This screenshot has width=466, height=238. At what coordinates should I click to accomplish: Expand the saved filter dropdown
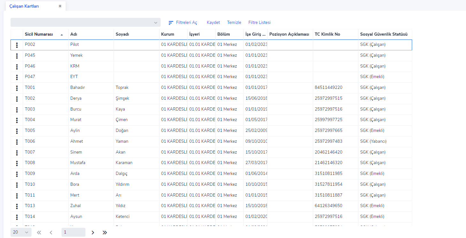tap(155, 23)
